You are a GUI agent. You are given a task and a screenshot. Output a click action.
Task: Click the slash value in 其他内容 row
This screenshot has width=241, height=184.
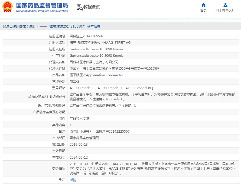coord(70,125)
